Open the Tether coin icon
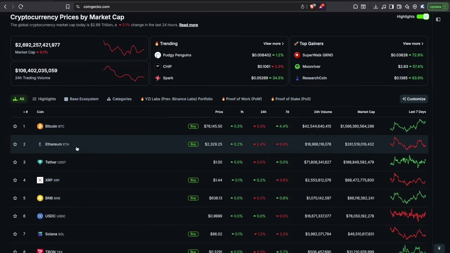Image resolution: width=450 pixels, height=253 pixels. point(40,162)
